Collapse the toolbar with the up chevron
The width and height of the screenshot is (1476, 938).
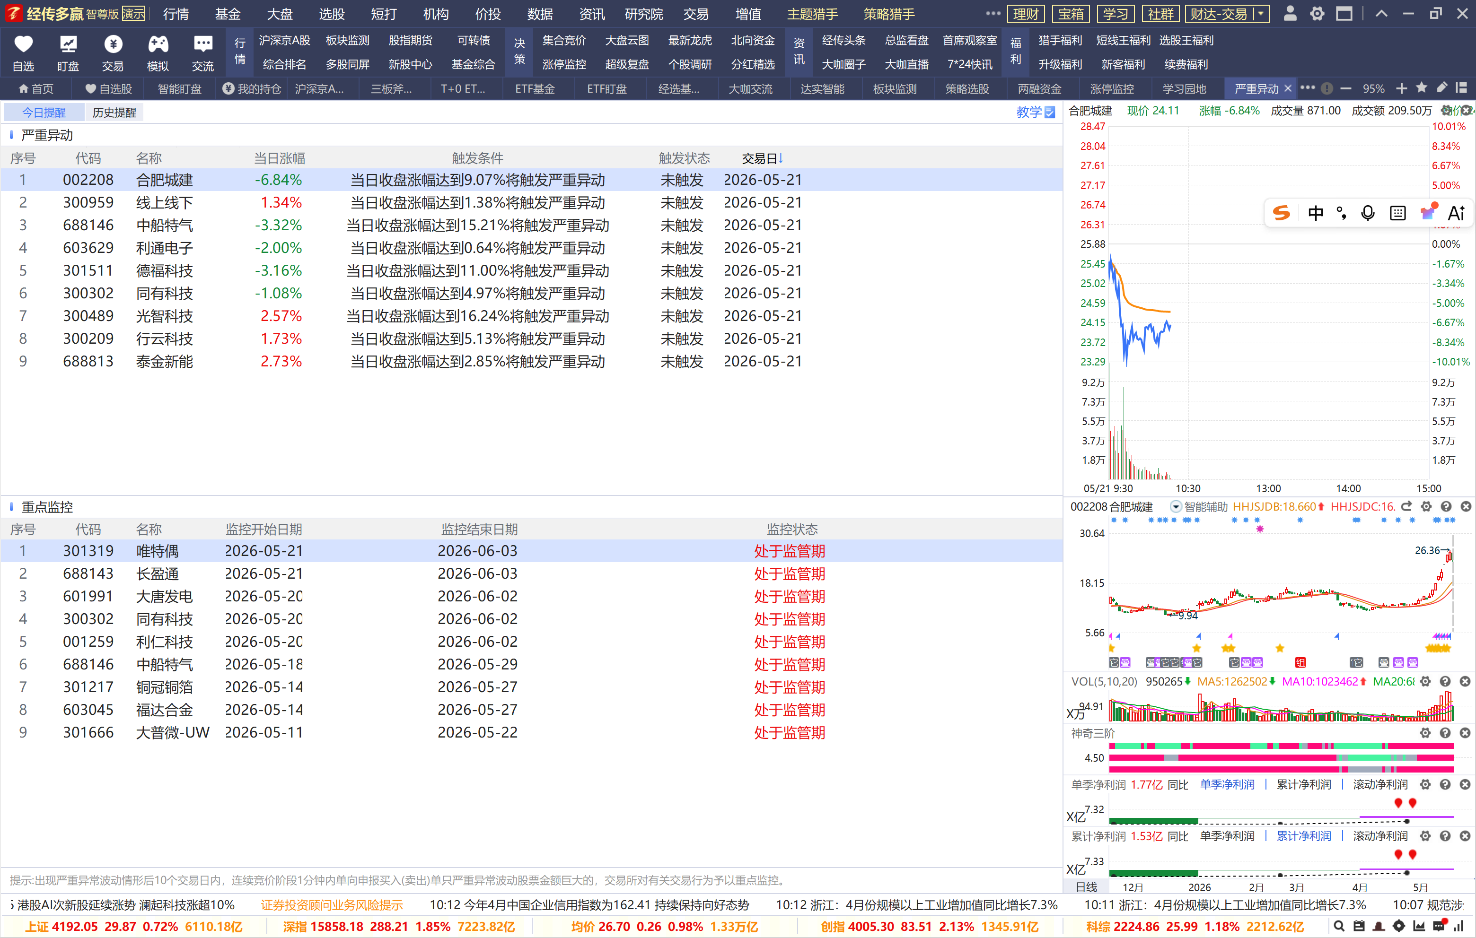pos(1381,14)
